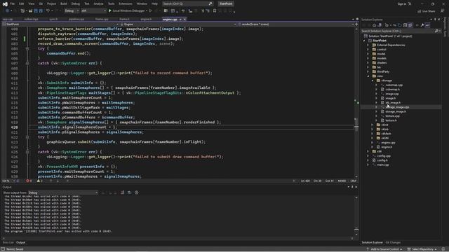This screenshot has height=252, width=449.
Task: Click the editor vertical scrollbar
Action: 356,103
